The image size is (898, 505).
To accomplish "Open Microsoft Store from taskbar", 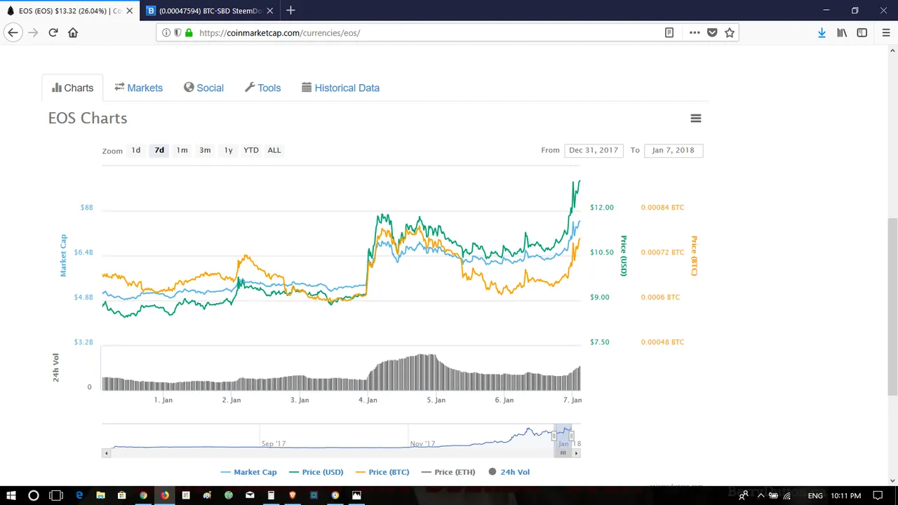I will pos(122,495).
